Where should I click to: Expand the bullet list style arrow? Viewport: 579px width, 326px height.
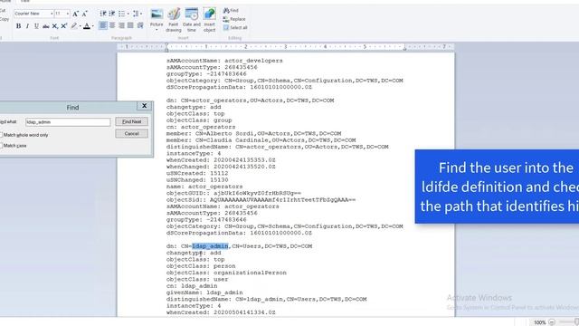128,14
